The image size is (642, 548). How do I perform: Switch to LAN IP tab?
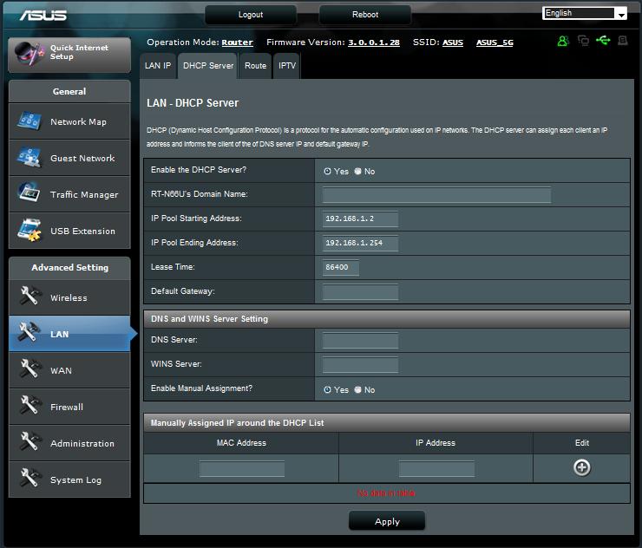[x=158, y=66]
